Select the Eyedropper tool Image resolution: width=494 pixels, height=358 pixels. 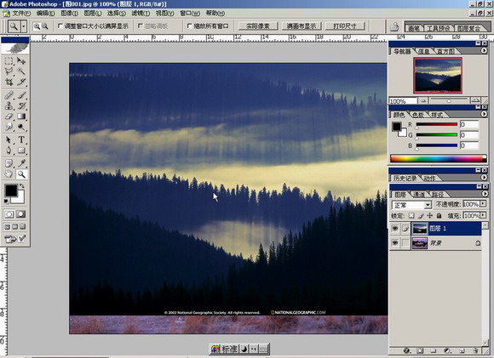[21, 163]
